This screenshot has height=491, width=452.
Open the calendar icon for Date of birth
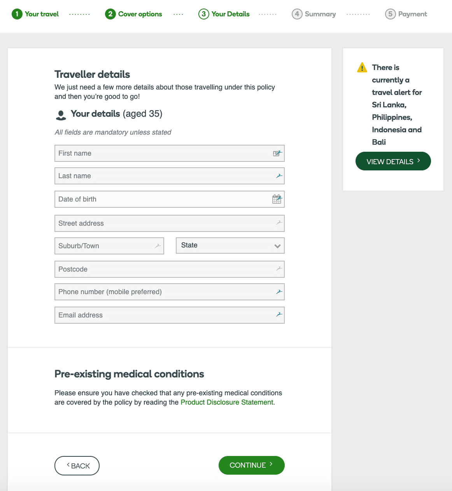click(x=277, y=199)
